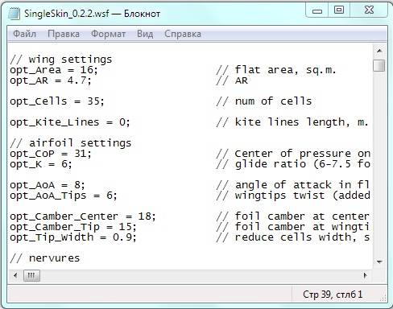The height and width of the screenshot is (309, 393).
Task: Click the horizontal scrollbar right arrow
Action: click(x=366, y=275)
